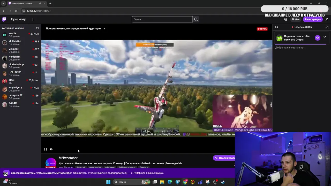Open the HOLLON21 channel in the sidebar
The height and width of the screenshot is (186, 331).
pyautogui.click(x=21, y=74)
